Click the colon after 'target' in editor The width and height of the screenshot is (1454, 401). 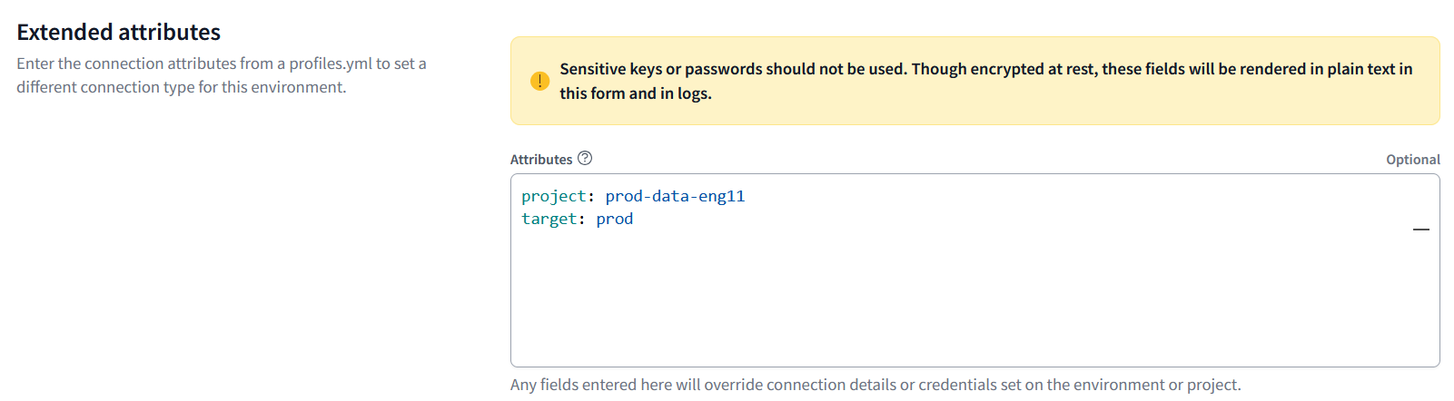[582, 219]
